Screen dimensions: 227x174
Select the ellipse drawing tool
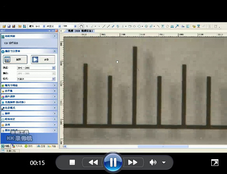134,26
